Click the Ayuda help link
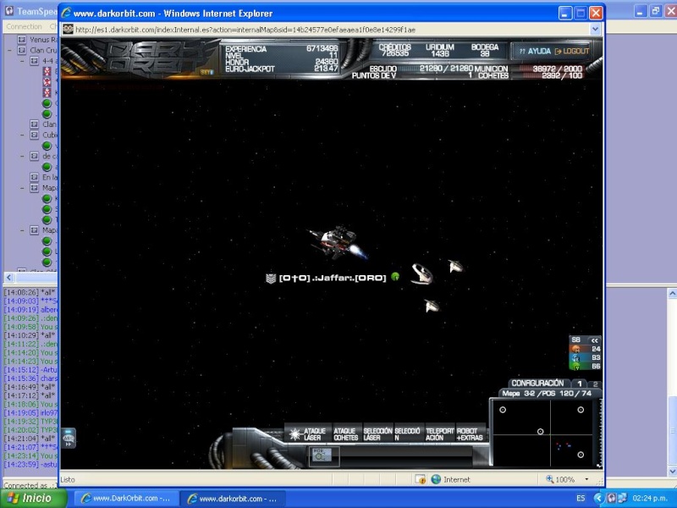Image resolution: width=677 pixels, height=508 pixels. pyautogui.click(x=536, y=51)
